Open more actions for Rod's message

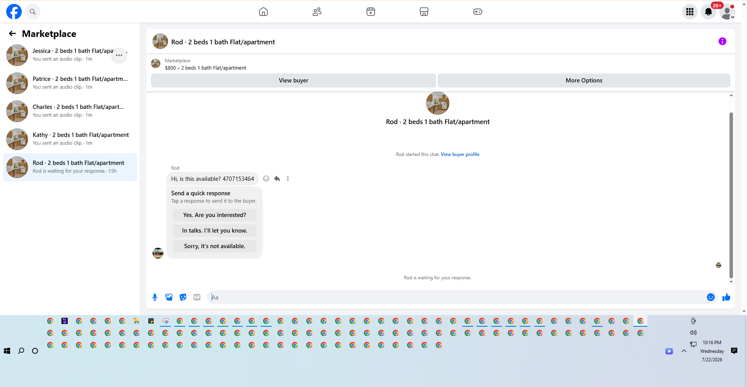click(x=288, y=179)
